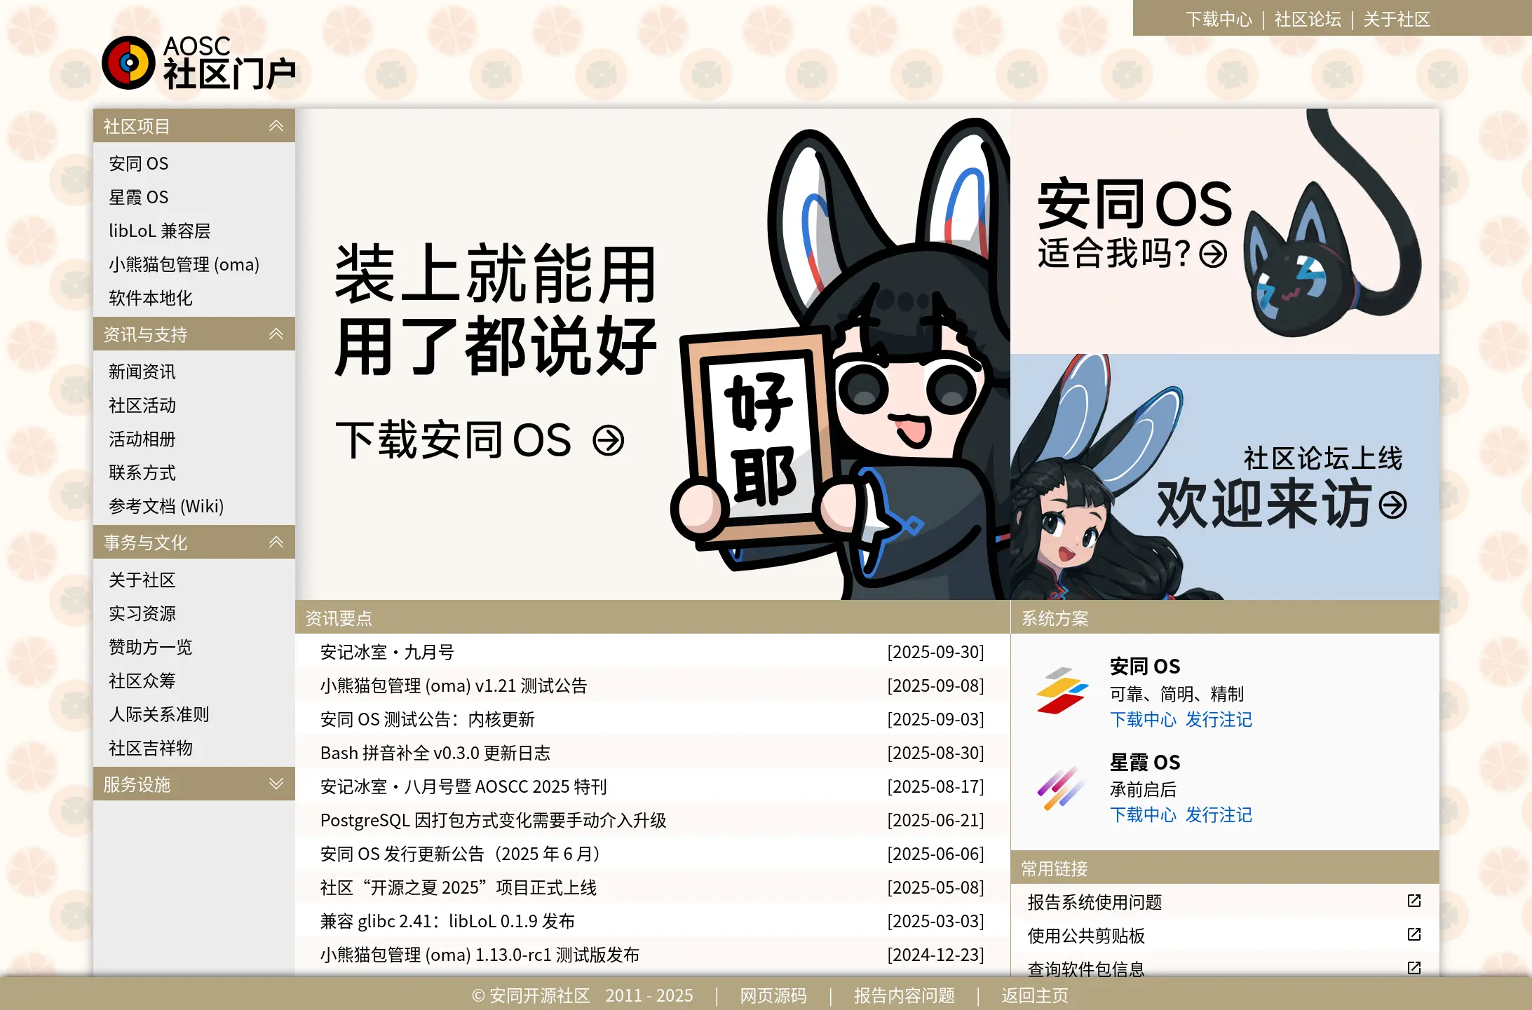Viewport: 1532px width, 1010px height.
Task: Open 小熊猫包管理 (oma) sidebar item
Action: (184, 264)
